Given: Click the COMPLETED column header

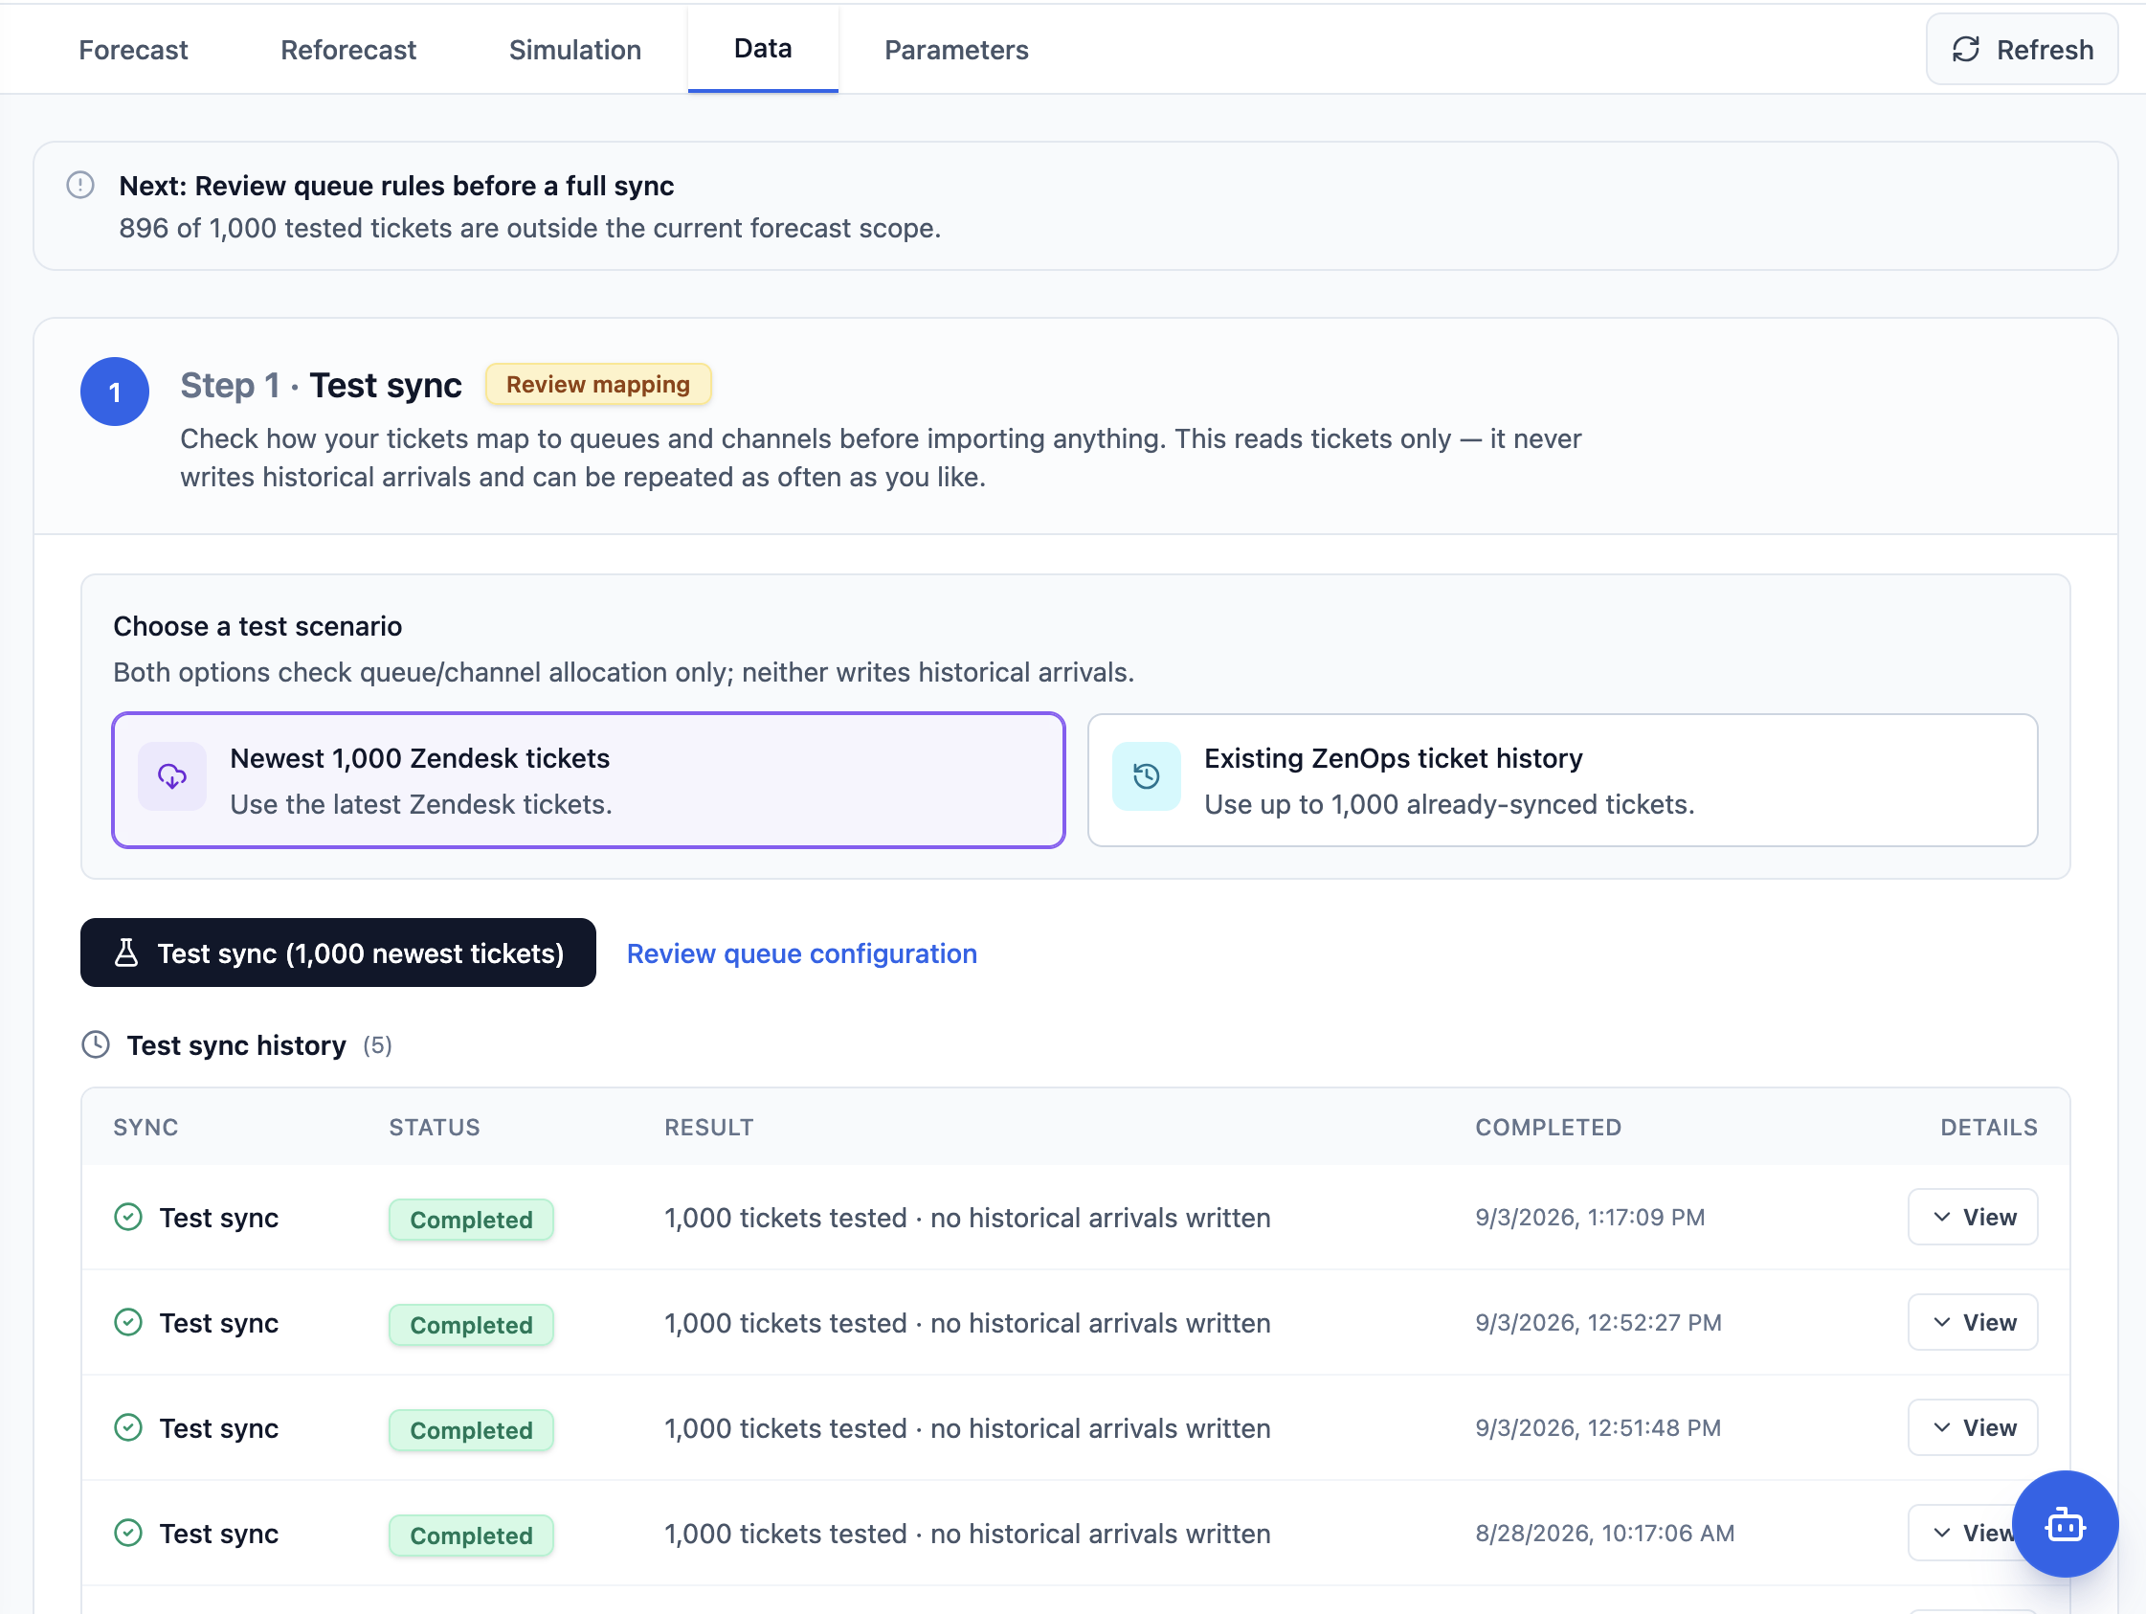Looking at the screenshot, I should pyautogui.click(x=1549, y=1128).
